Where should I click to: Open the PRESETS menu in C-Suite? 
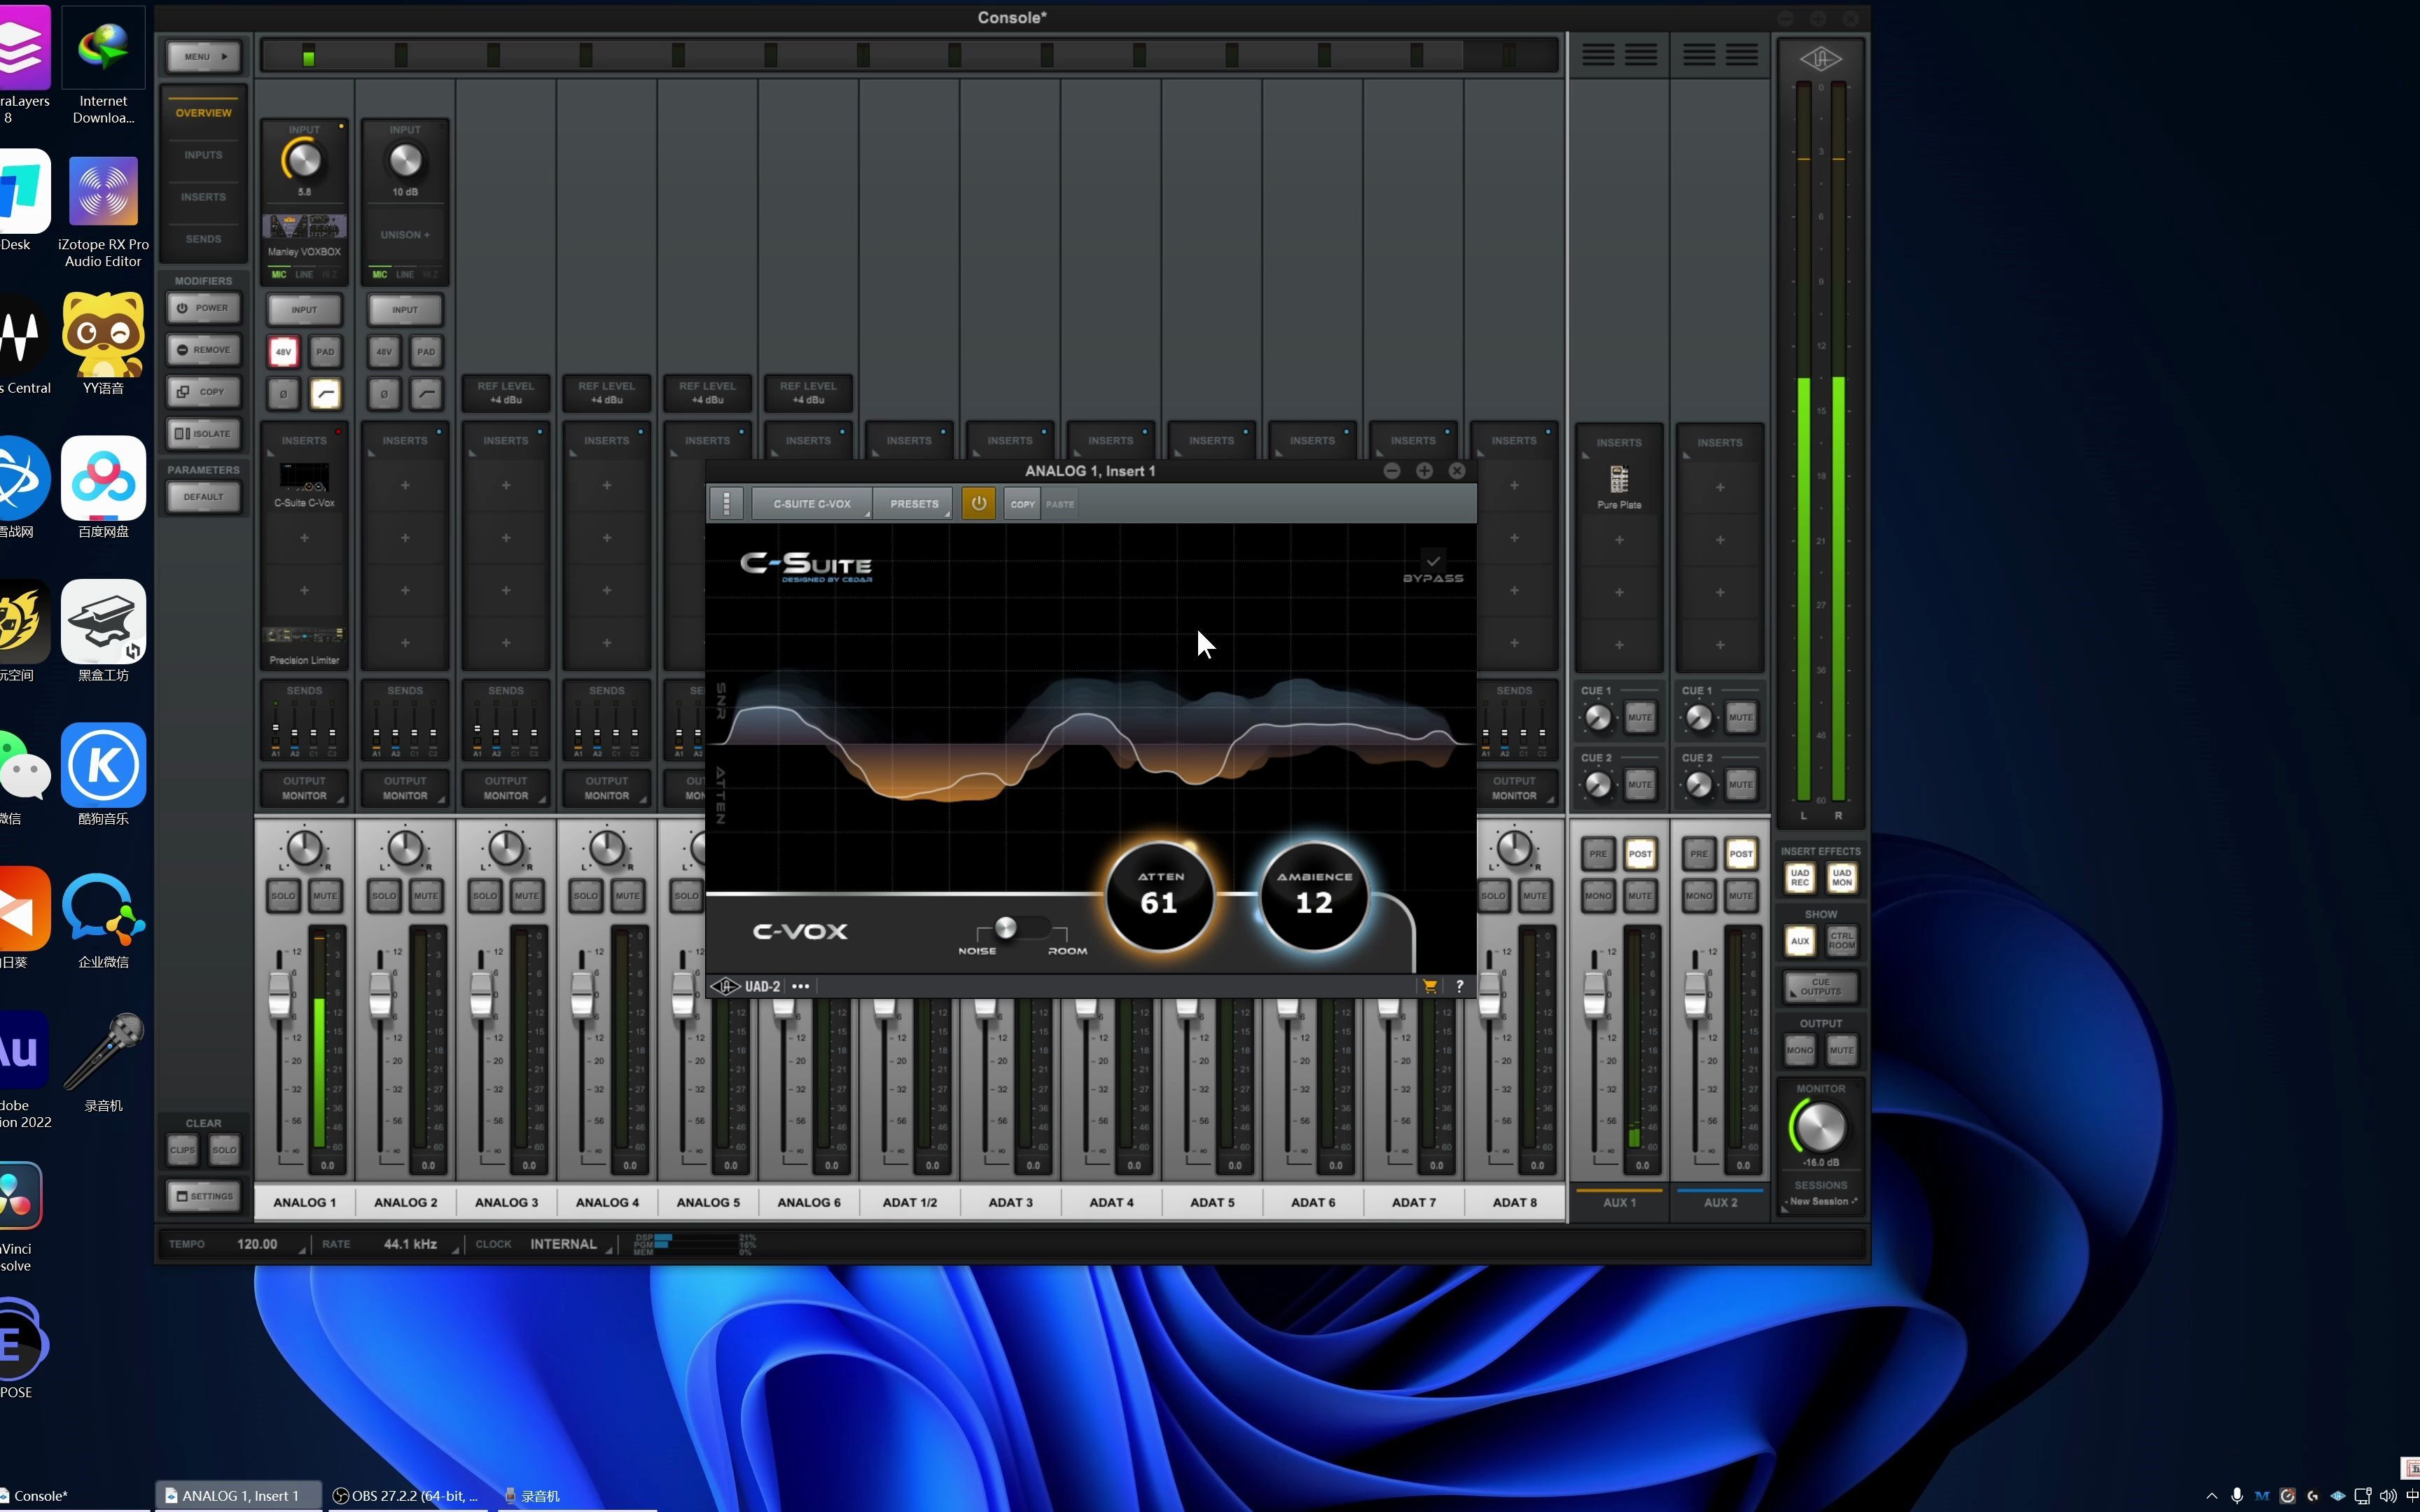coord(915,503)
